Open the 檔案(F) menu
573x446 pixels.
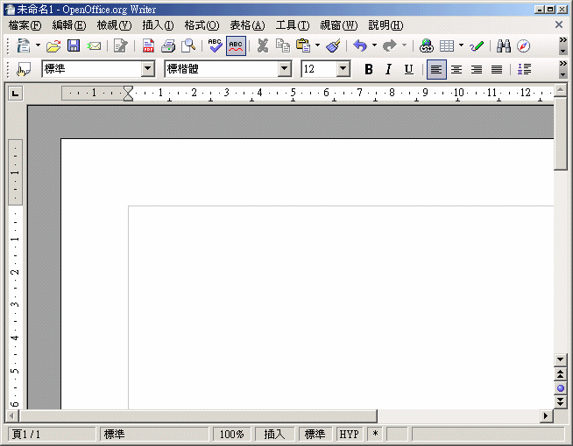point(25,25)
